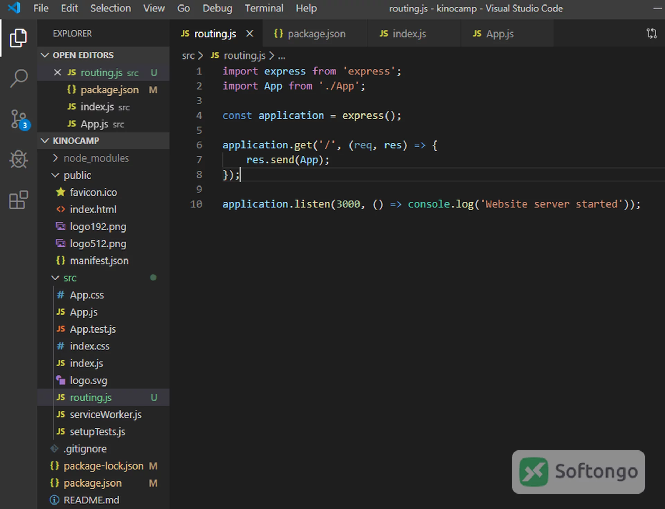Switch to the App.js editor tab
Screen dimensions: 665x509
[x=507, y=34]
